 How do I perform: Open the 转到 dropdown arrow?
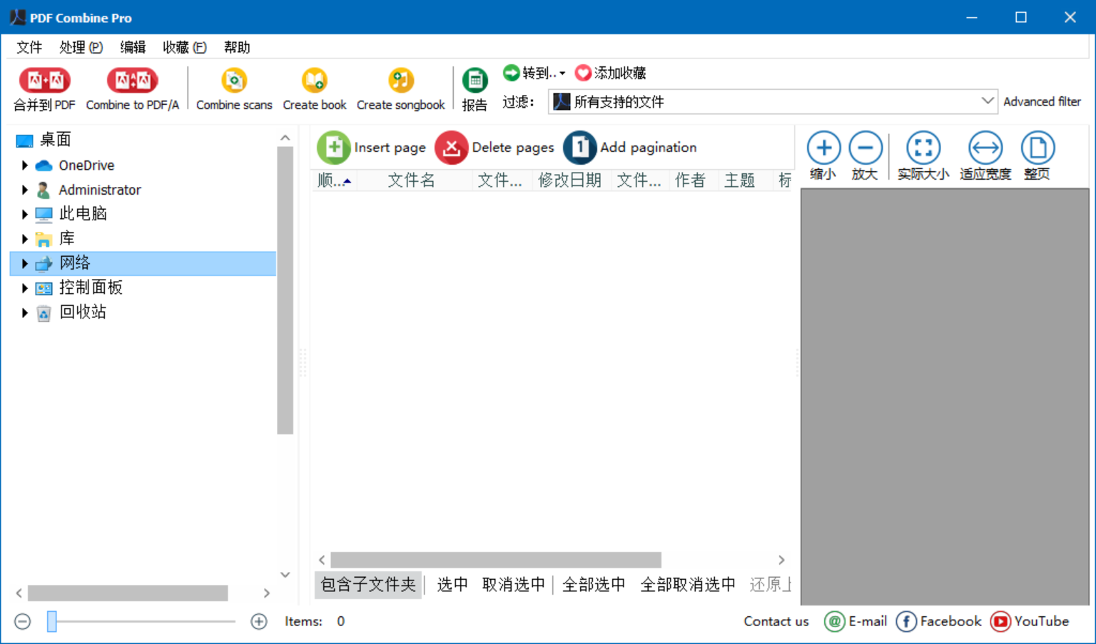point(562,73)
